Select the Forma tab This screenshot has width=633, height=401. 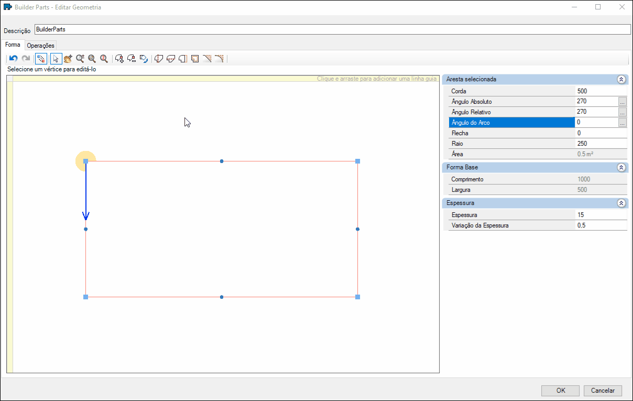[13, 45]
